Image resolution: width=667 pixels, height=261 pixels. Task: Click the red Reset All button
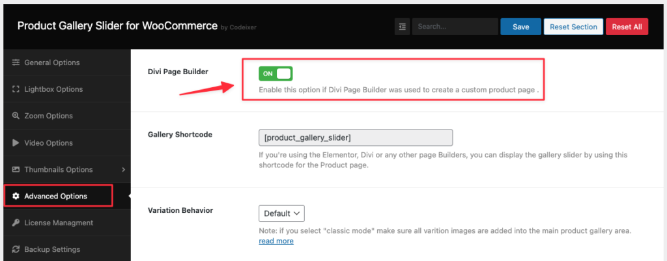click(627, 27)
